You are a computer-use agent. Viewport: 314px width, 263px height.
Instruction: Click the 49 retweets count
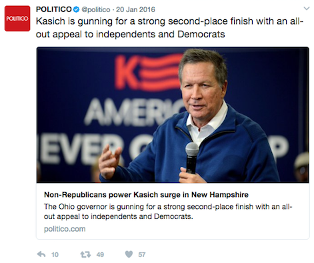(100, 254)
